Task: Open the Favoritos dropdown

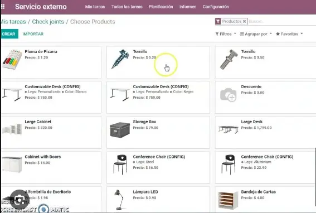Action: [289, 34]
